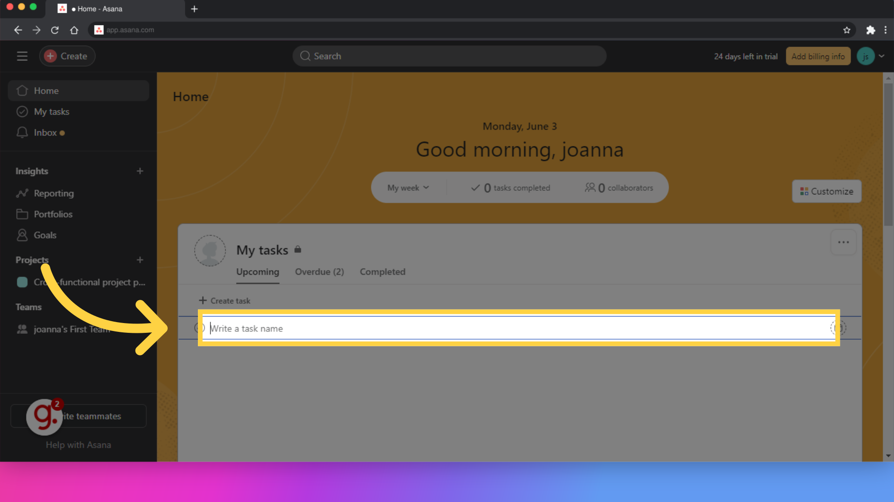Click the browser home icon
The width and height of the screenshot is (894, 502).
pyautogui.click(x=74, y=30)
